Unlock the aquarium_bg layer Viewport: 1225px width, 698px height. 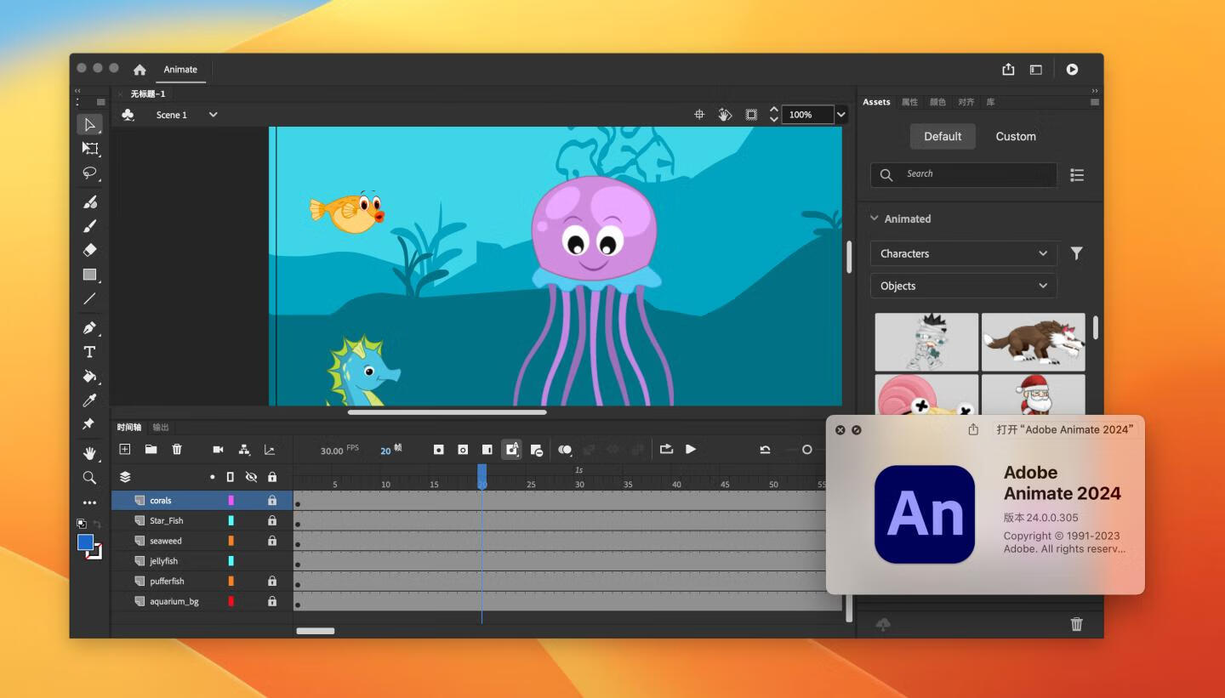(x=272, y=601)
